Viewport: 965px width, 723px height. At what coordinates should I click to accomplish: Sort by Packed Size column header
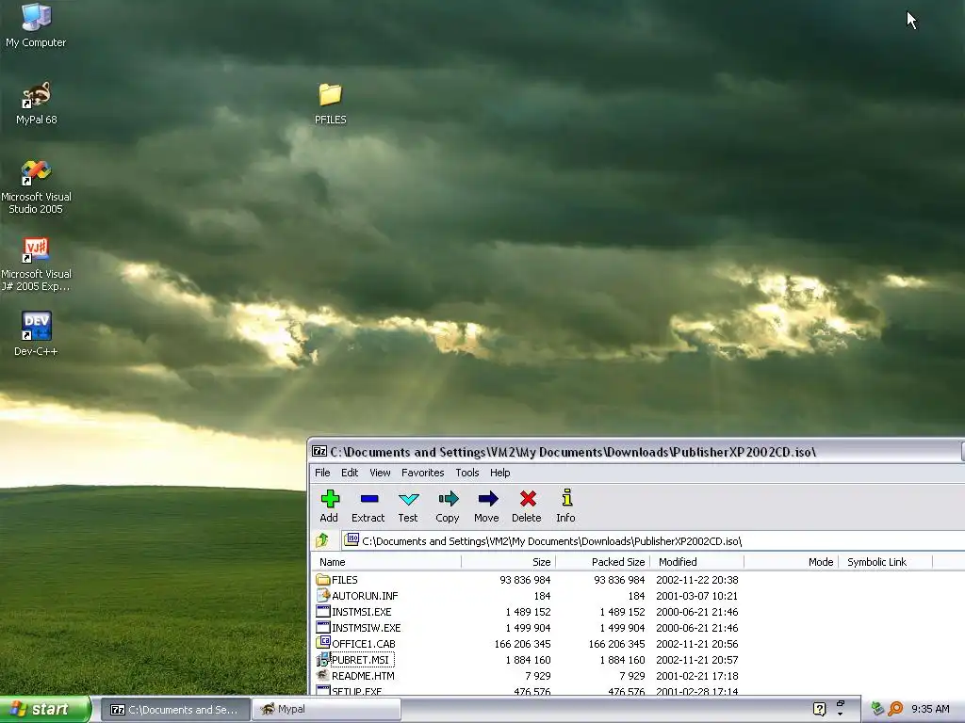(602, 562)
